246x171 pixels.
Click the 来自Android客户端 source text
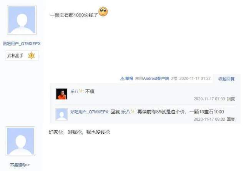[152, 78]
